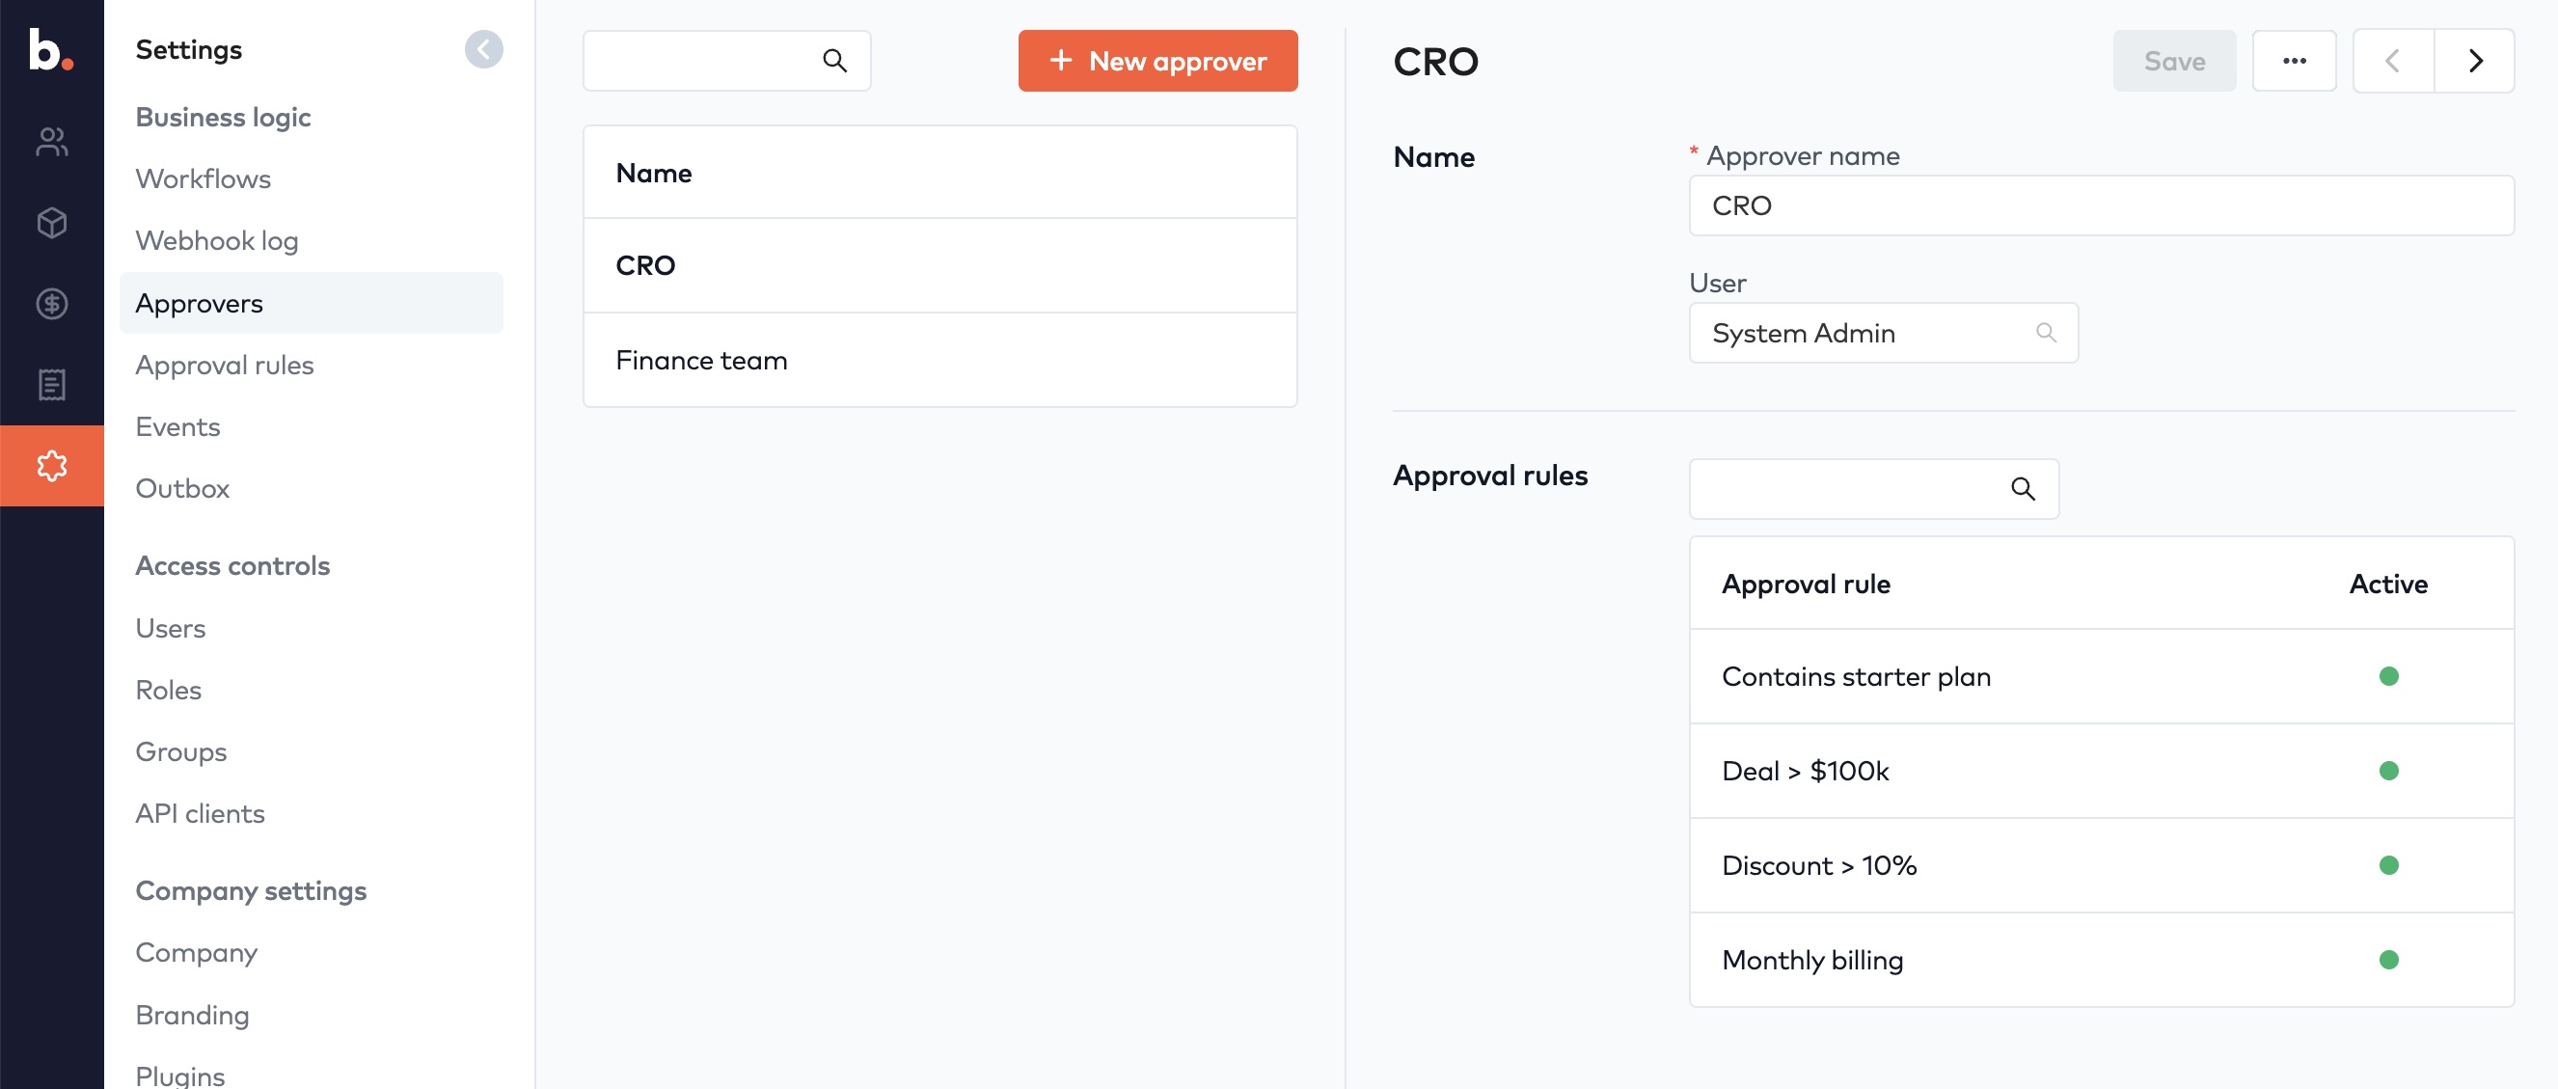Open the invoices document icon
Viewport: 2558px width, 1089px height.
tap(52, 384)
